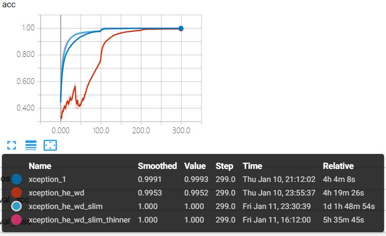Click smoothed value 0.9953

[x=150, y=193]
